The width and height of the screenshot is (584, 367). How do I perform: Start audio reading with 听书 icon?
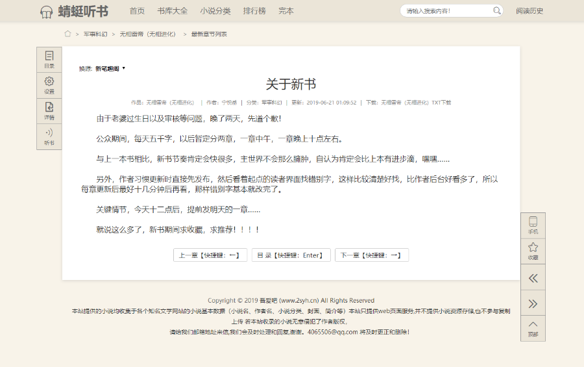(x=49, y=136)
